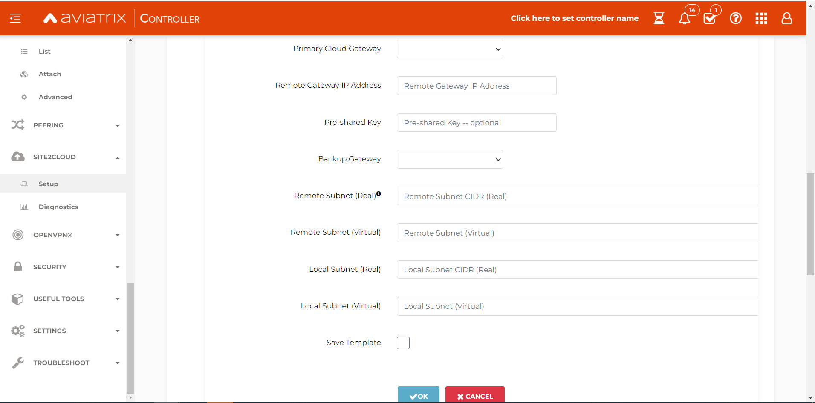
Task: Open the help question mark icon
Action: [x=735, y=18]
